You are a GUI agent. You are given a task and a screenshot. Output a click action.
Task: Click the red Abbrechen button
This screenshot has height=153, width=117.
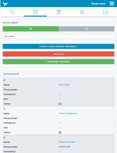(58, 54)
